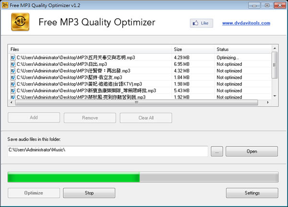This screenshot has height=207, width=288.
Task: Click file icon of the 1.84 MB file
Action: [x=13, y=77]
